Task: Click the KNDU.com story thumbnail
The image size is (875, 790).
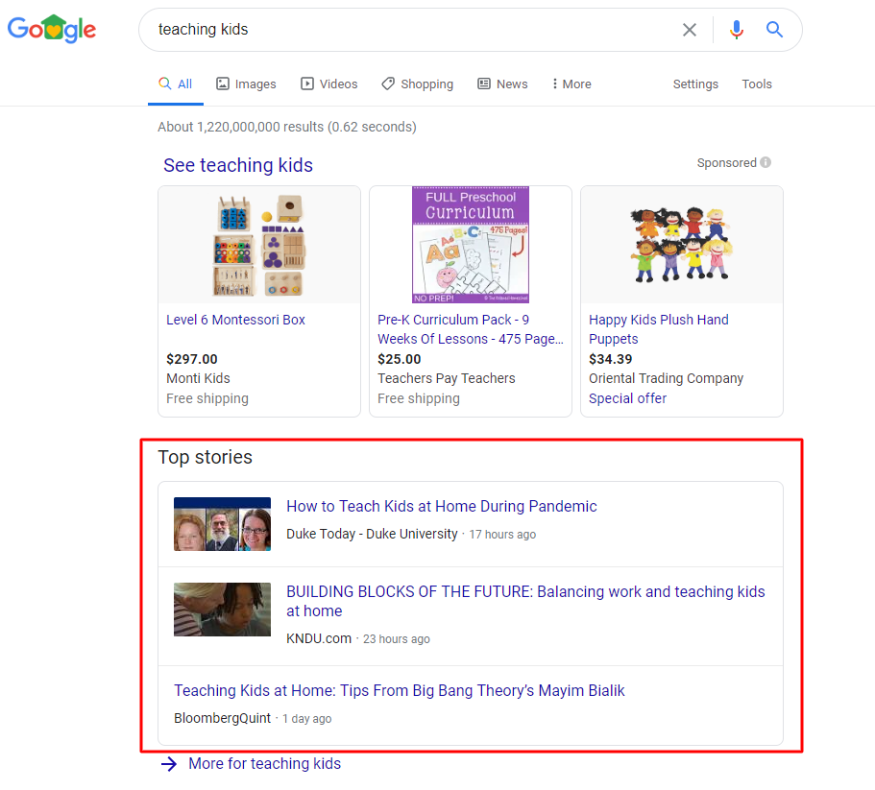Action: tap(222, 610)
